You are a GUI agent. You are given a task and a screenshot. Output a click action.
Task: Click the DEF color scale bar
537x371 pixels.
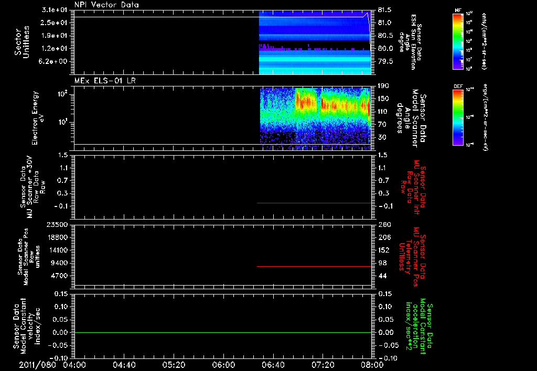(458, 117)
